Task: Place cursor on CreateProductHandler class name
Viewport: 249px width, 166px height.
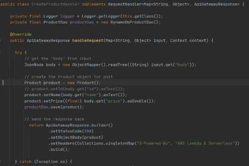Action: point(55,4)
